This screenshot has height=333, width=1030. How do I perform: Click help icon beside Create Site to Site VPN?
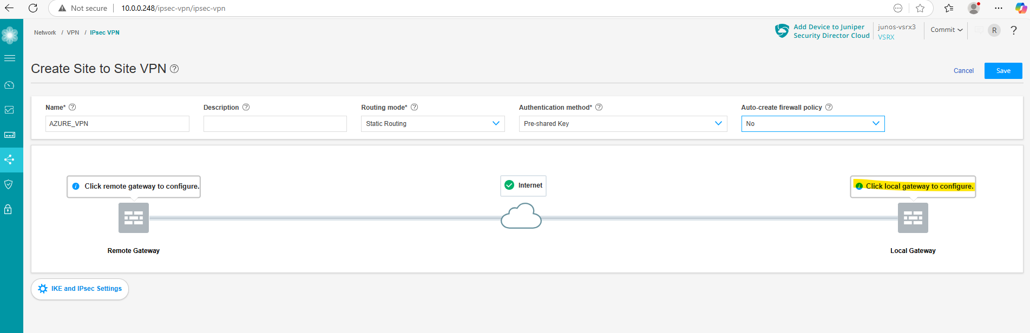pos(174,69)
